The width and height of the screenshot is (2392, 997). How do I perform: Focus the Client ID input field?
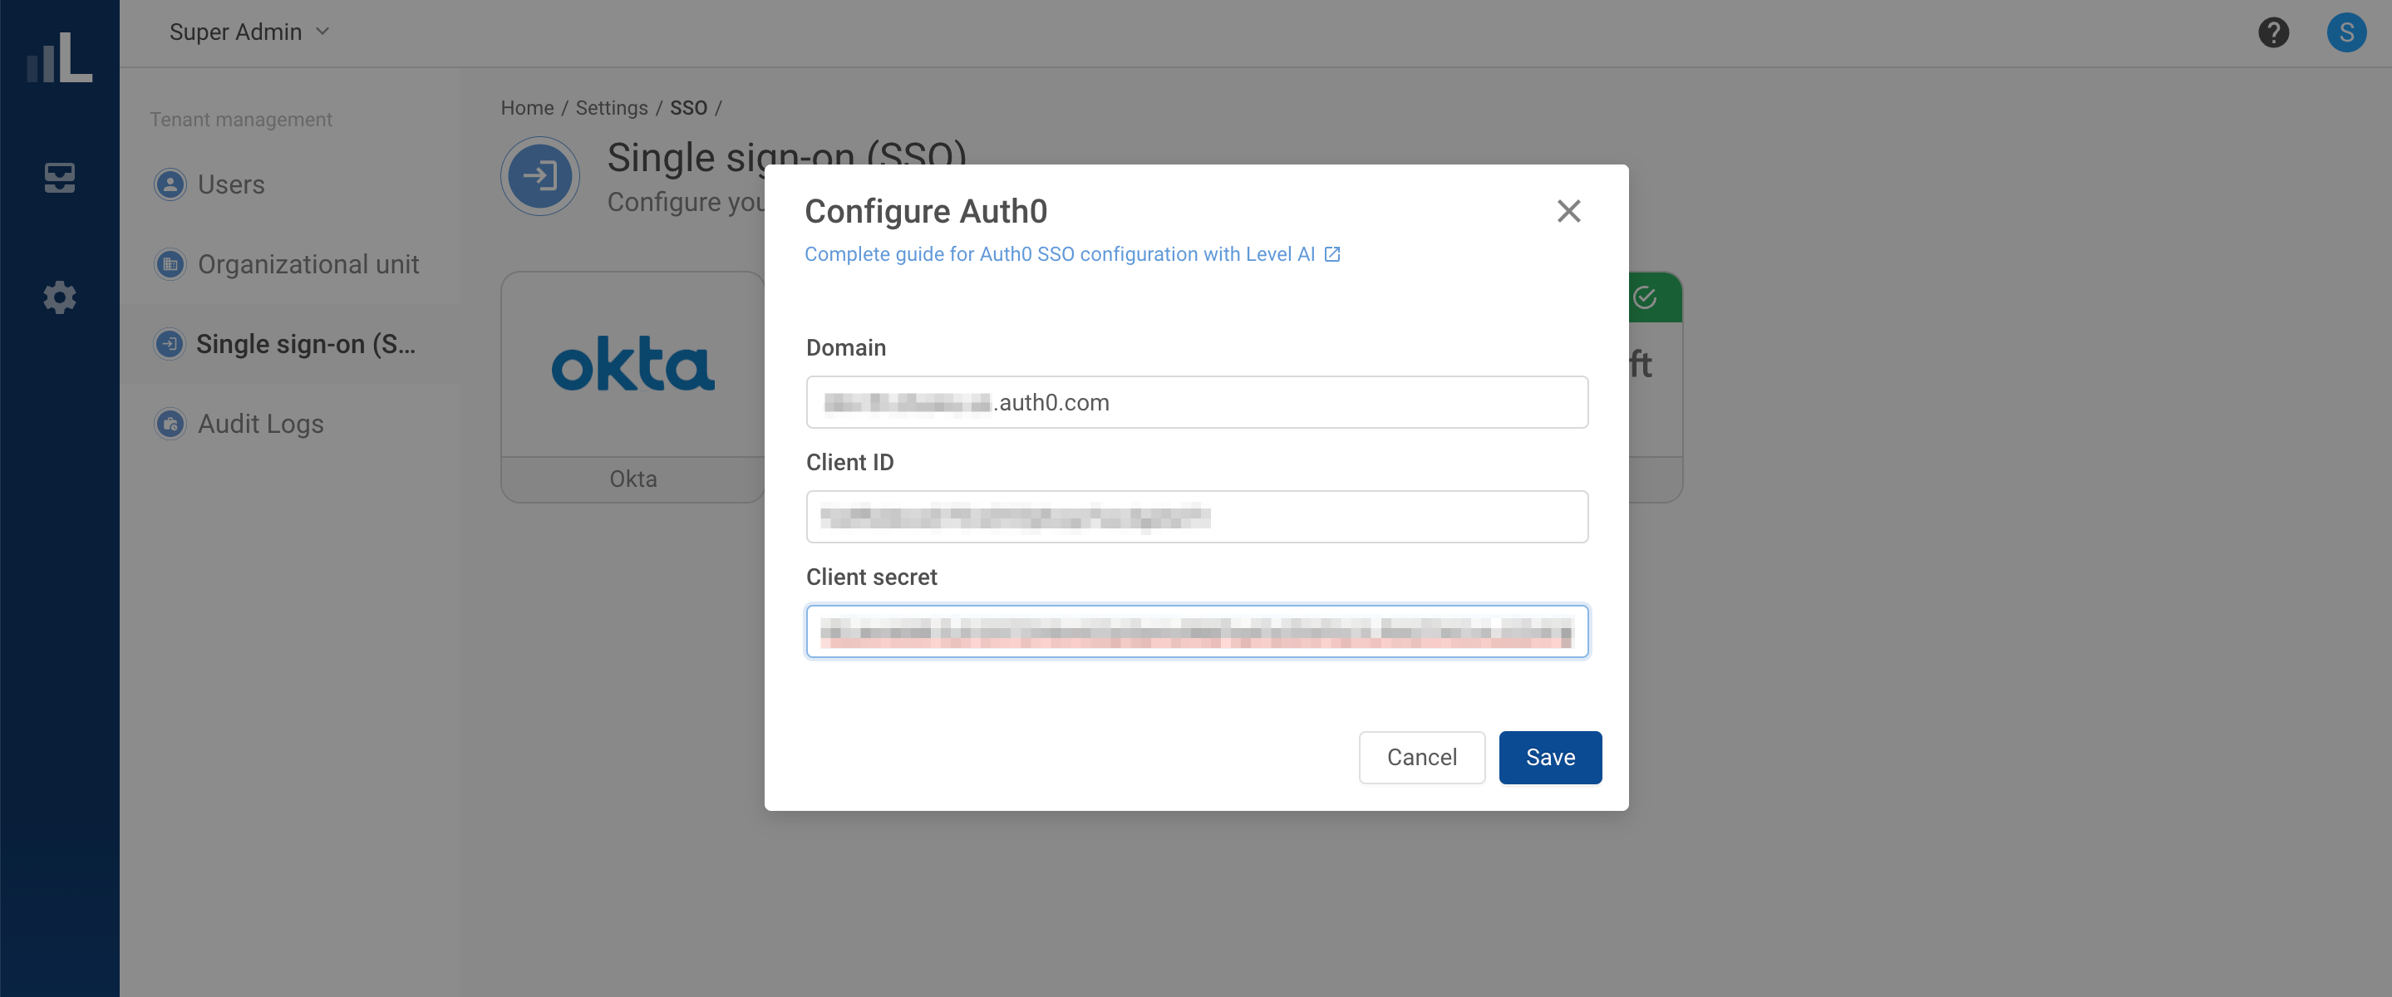[1197, 517]
